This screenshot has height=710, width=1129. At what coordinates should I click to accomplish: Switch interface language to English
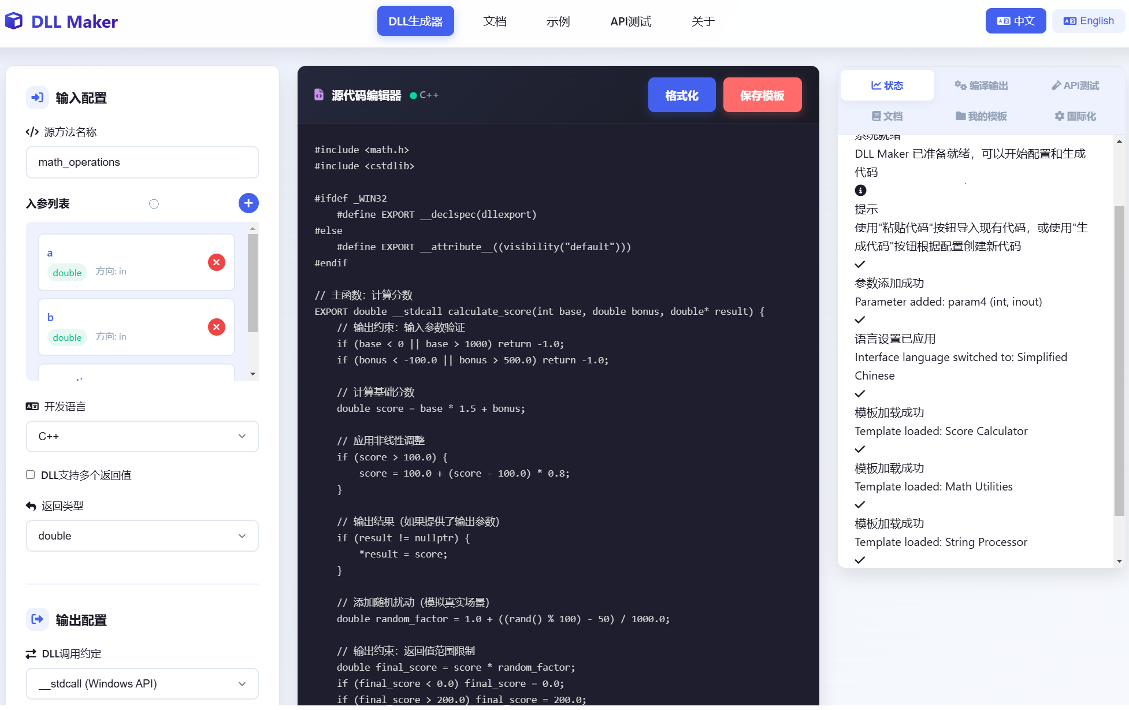[1089, 21]
